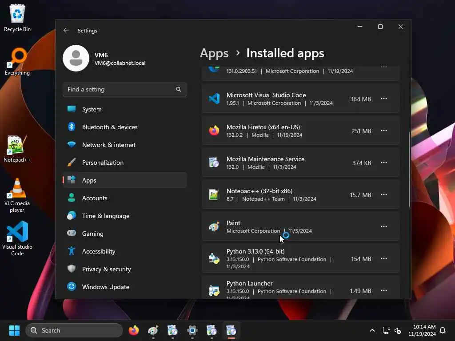Click the network status tray icon
Viewport: 455px width, 341px height.
[386, 330]
